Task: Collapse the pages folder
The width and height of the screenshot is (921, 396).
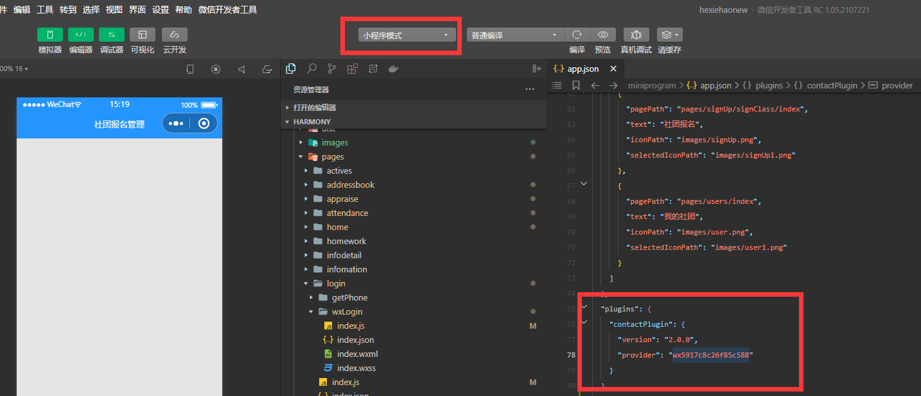Action: pyautogui.click(x=414, y=156)
